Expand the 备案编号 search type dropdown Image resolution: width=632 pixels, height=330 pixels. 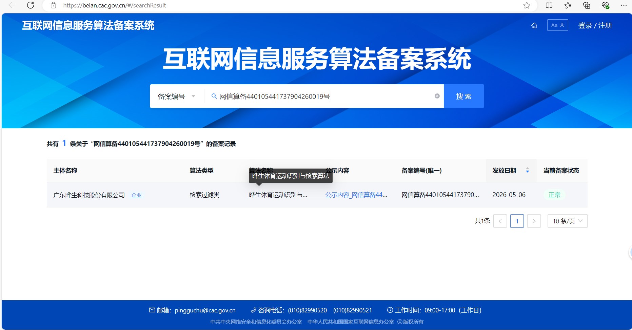tap(177, 96)
